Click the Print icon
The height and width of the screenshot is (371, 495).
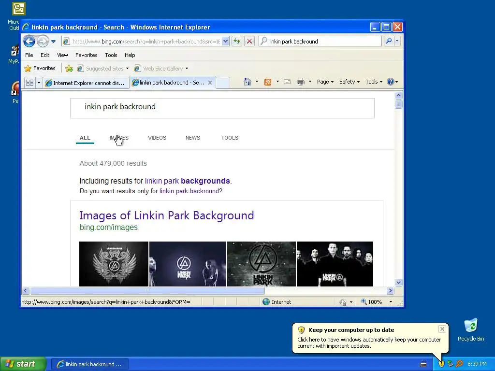point(301,82)
